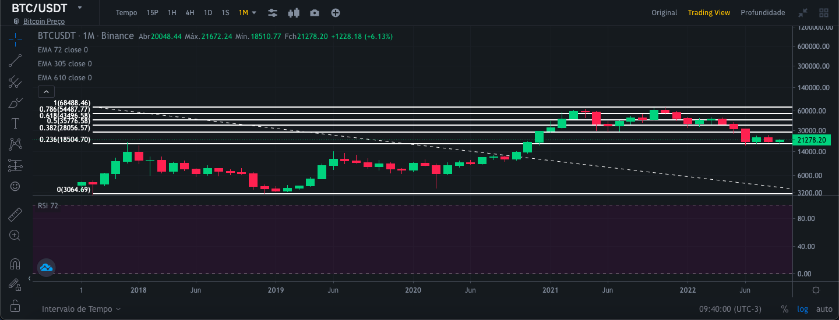
Task: Select the 1S timeframe
Action: coord(225,13)
